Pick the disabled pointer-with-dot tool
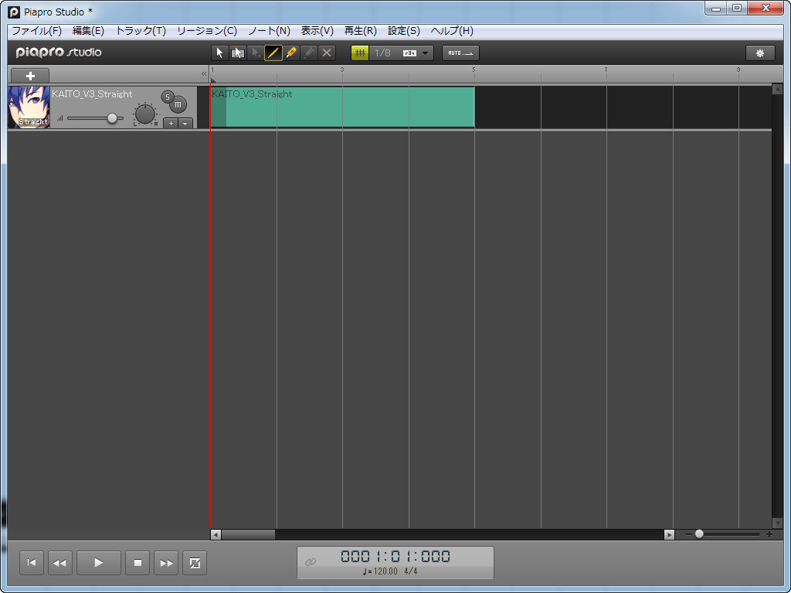791x593 pixels. tap(255, 53)
